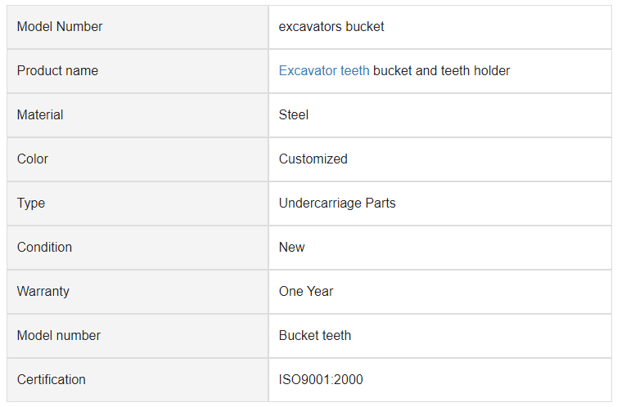Click the bucket and teeth holder text

pos(441,71)
